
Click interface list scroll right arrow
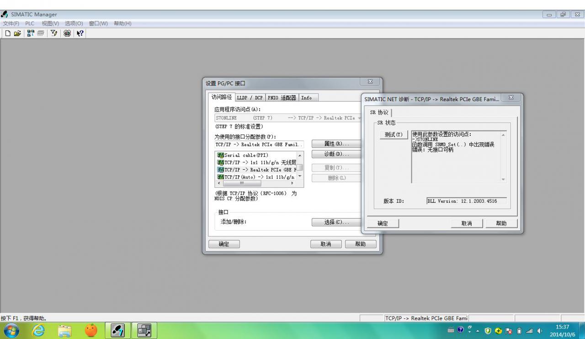pos(293,183)
